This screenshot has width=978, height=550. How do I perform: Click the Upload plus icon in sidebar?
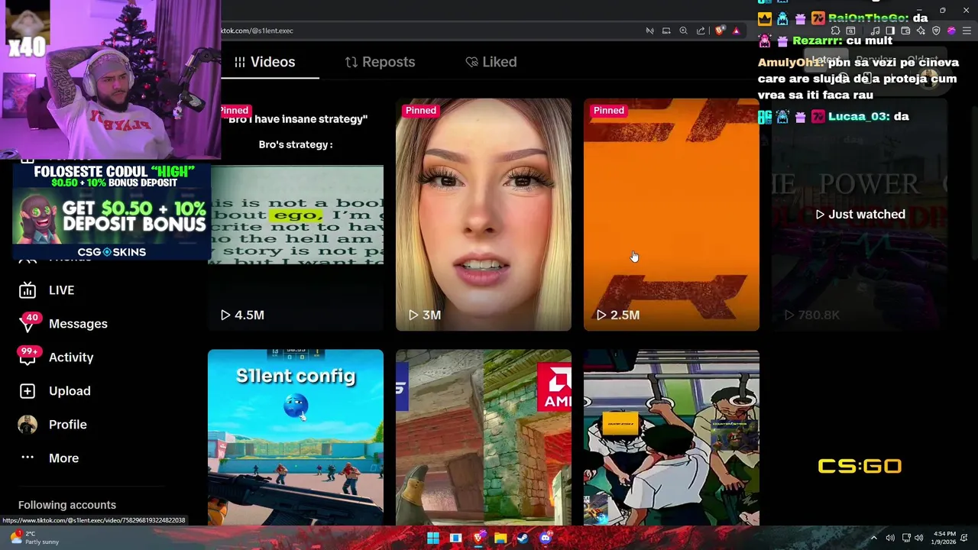[x=28, y=391]
